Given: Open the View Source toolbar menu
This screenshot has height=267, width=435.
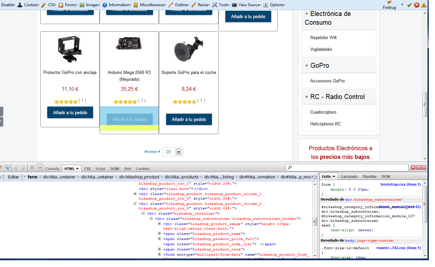Looking at the screenshot, I should tap(247, 5).
